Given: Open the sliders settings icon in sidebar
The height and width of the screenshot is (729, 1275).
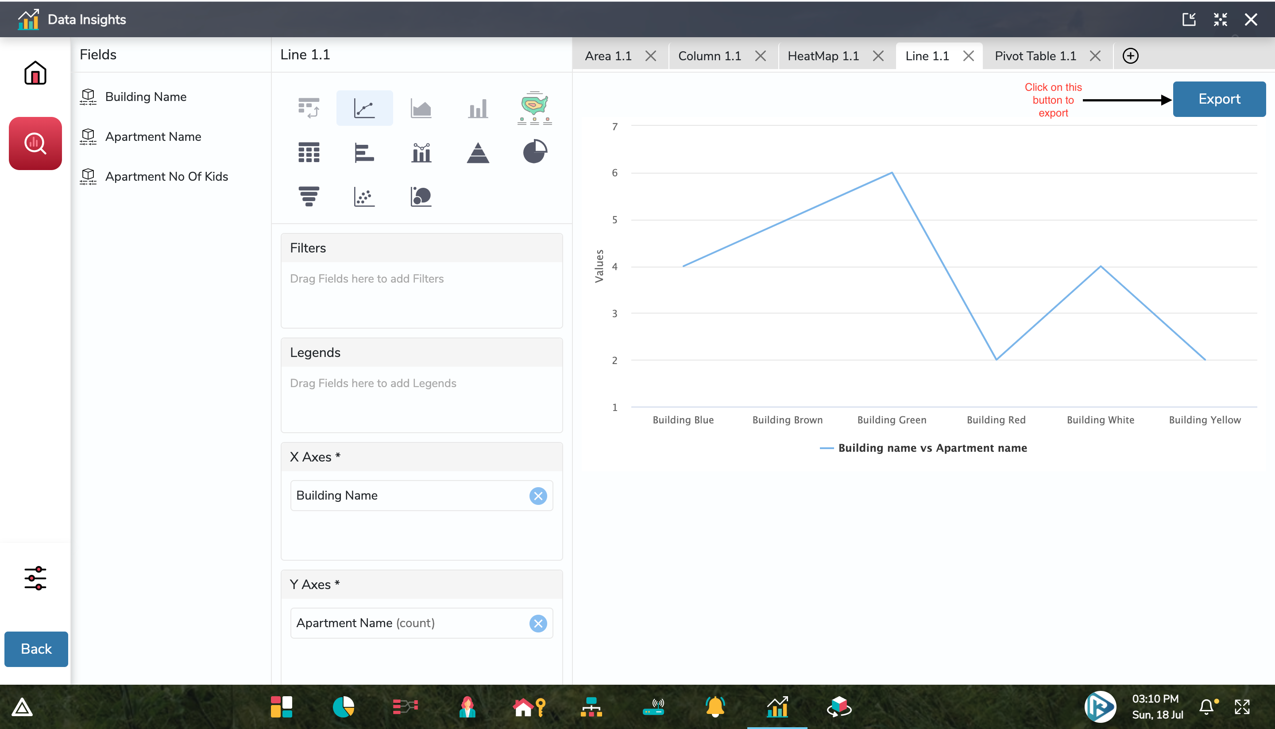Looking at the screenshot, I should tap(35, 578).
